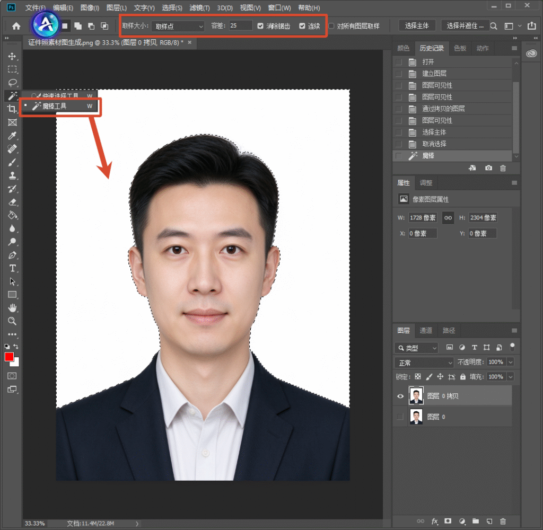
Task: Click the 选择主体 button
Action: [x=417, y=25]
